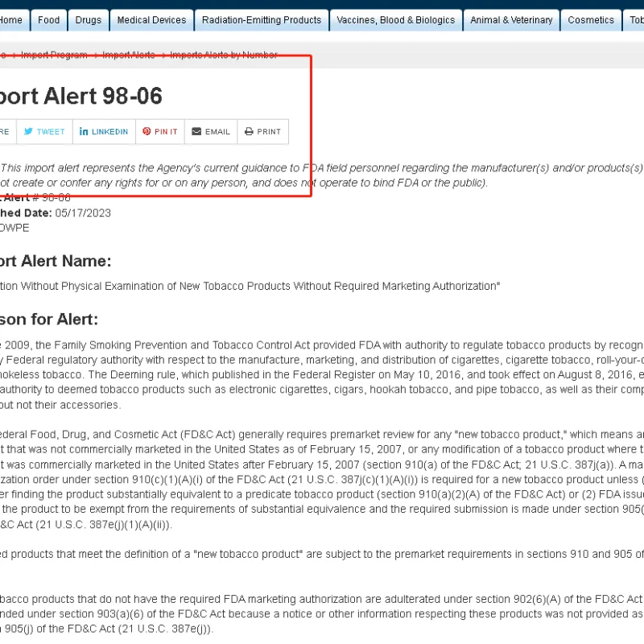The height and width of the screenshot is (644, 644).
Task: Open Vaccines, Blood & Biologics tab
Action: coord(395,20)
